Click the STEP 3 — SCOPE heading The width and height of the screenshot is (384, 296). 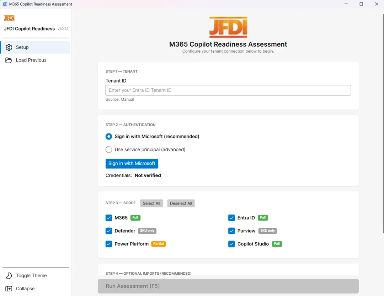click(x=121, y=203)
